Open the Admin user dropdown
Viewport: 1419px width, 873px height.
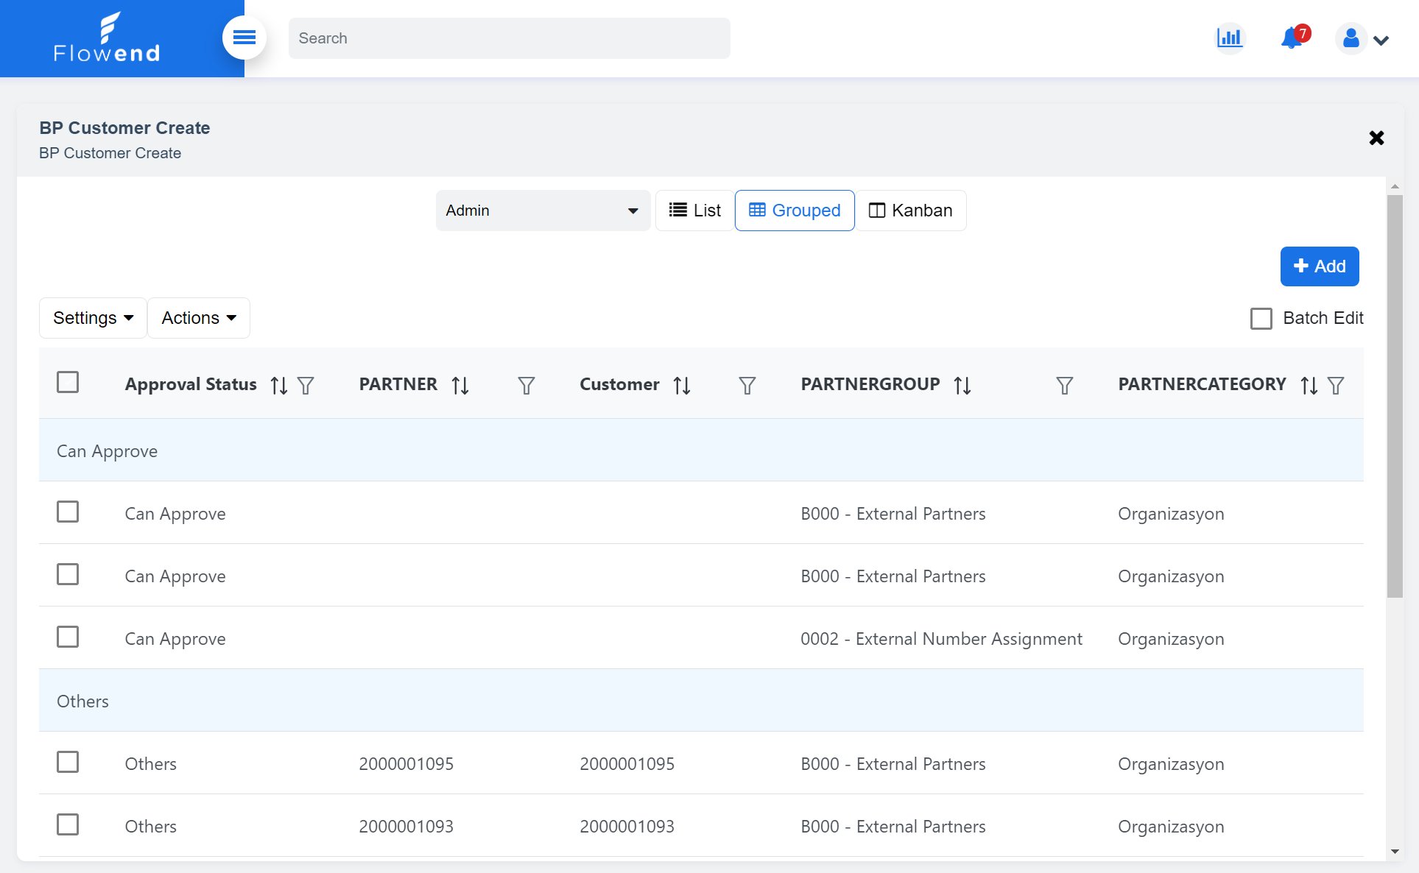pyautogui.click(x=541, y=210)
